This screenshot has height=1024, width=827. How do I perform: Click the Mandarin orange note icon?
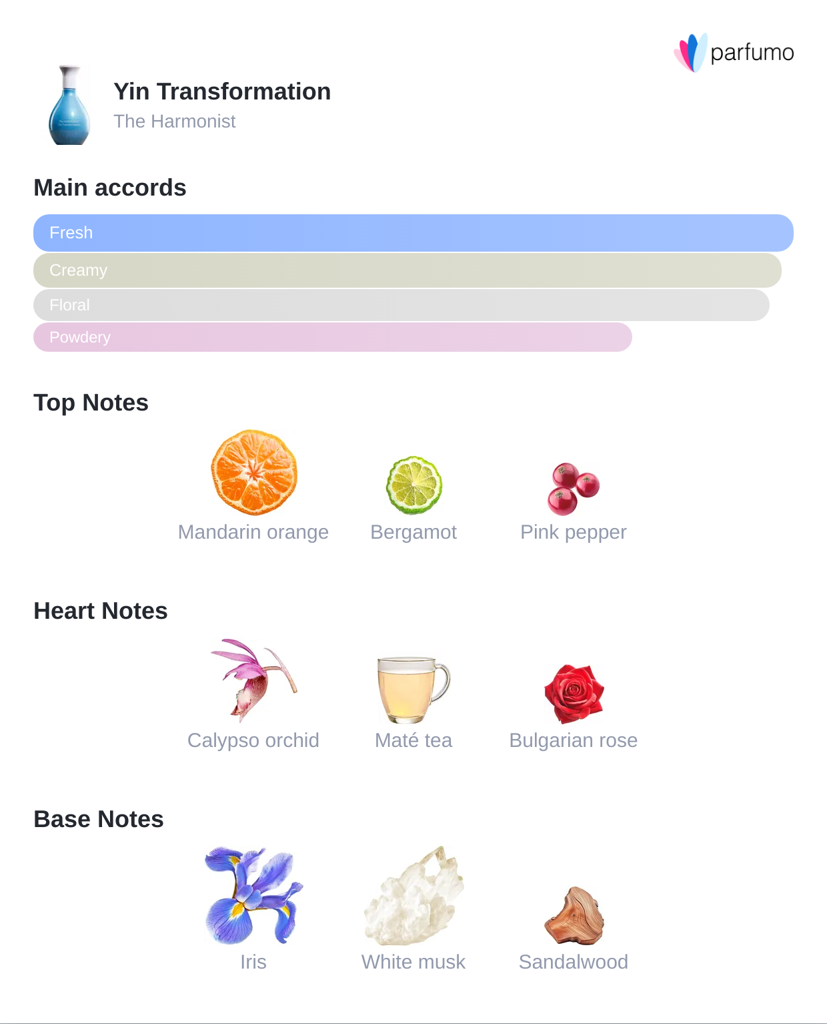pos(254,473)
